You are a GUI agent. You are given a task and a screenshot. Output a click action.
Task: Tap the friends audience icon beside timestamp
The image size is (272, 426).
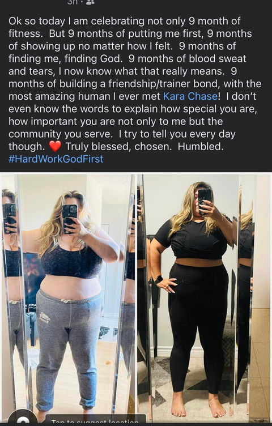(x=91, y=2)
